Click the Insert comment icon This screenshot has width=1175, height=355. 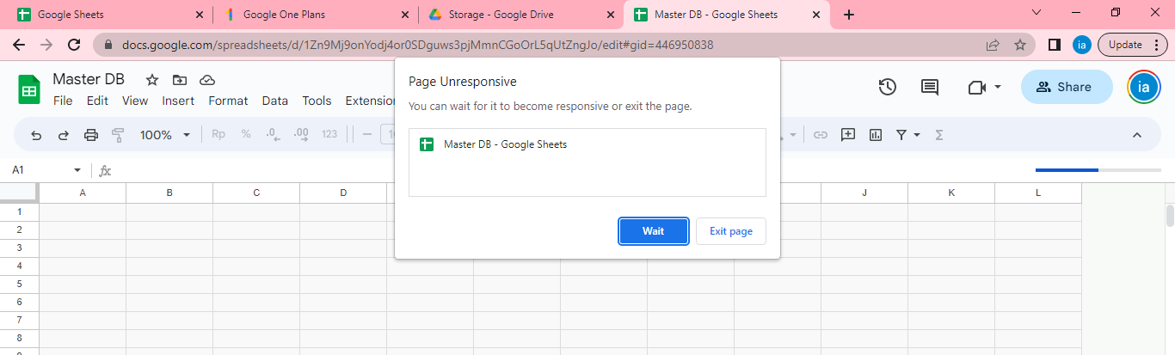pos(848,135)
